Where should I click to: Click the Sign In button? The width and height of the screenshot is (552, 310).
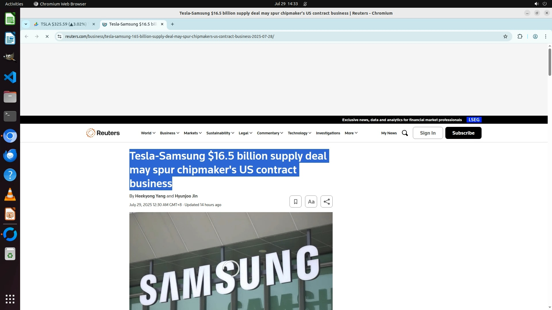tap(428, 133)
